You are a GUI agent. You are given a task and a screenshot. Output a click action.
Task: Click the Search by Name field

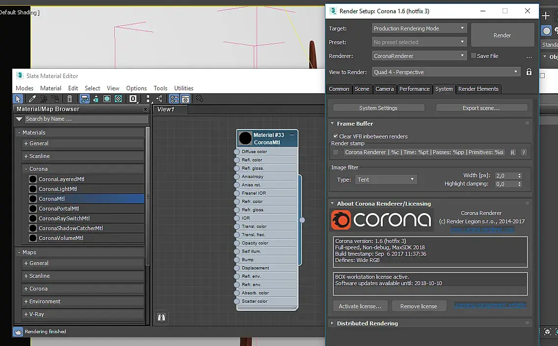[x=86, y=119]
